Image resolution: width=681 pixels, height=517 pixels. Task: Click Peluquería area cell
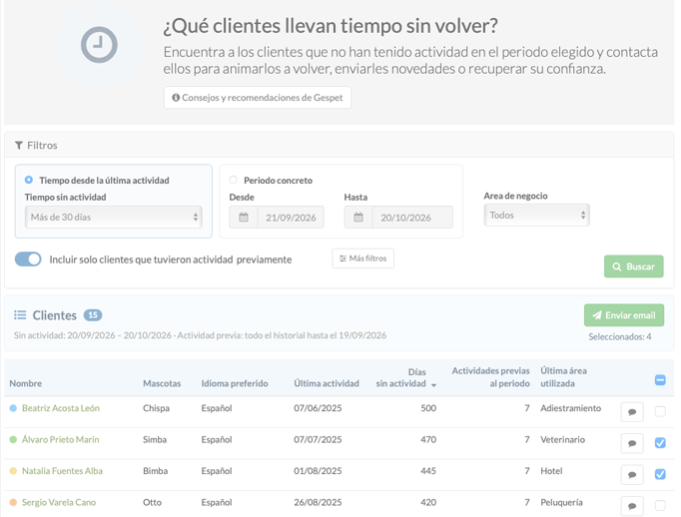[561, 502]
